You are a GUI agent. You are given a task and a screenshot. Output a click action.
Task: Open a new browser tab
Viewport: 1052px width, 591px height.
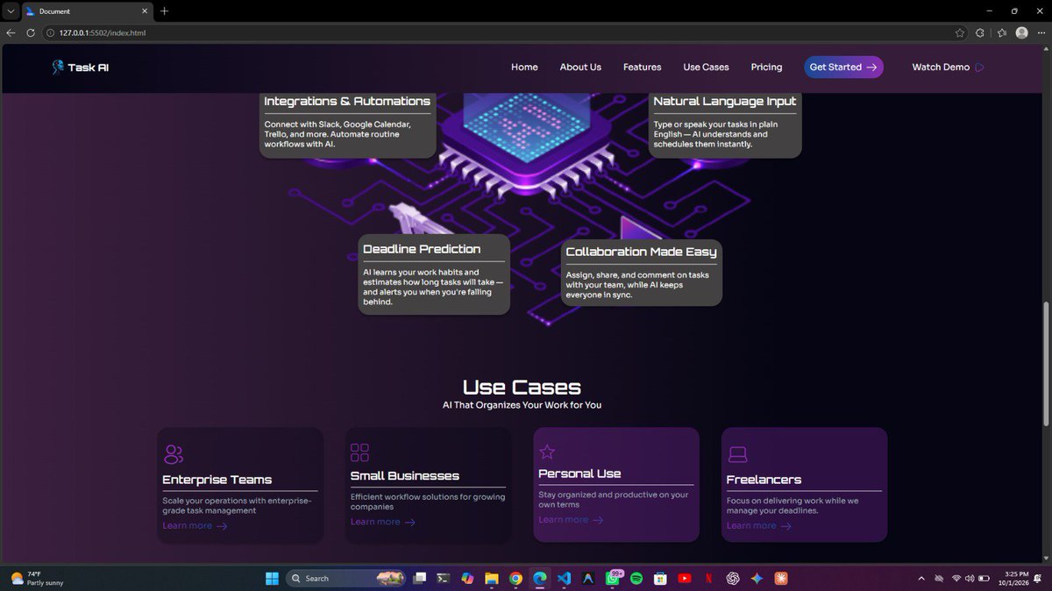[164, 11]
